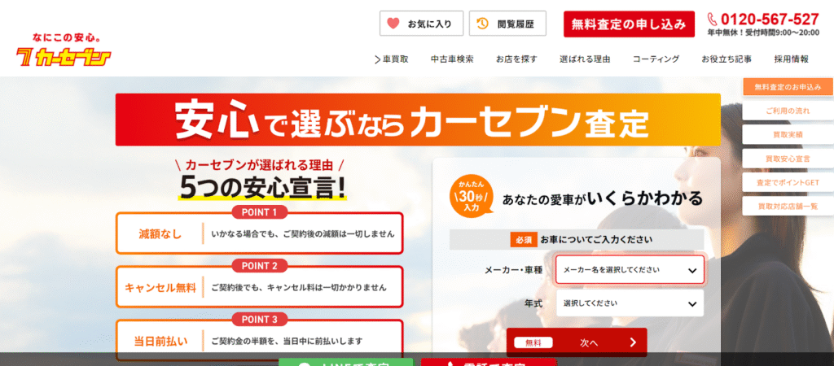Click side tab 査定でポイントGET
This screenshot has width=834, height=366.
click(x=788, y=182)
